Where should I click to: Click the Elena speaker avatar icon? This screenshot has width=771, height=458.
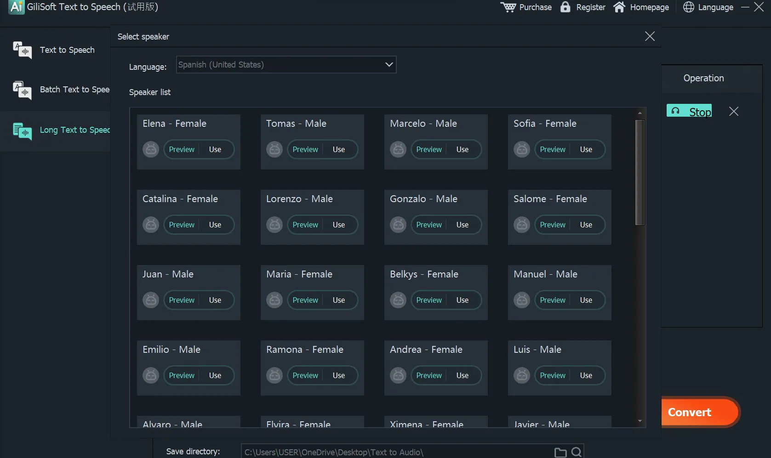pos(151,149)
